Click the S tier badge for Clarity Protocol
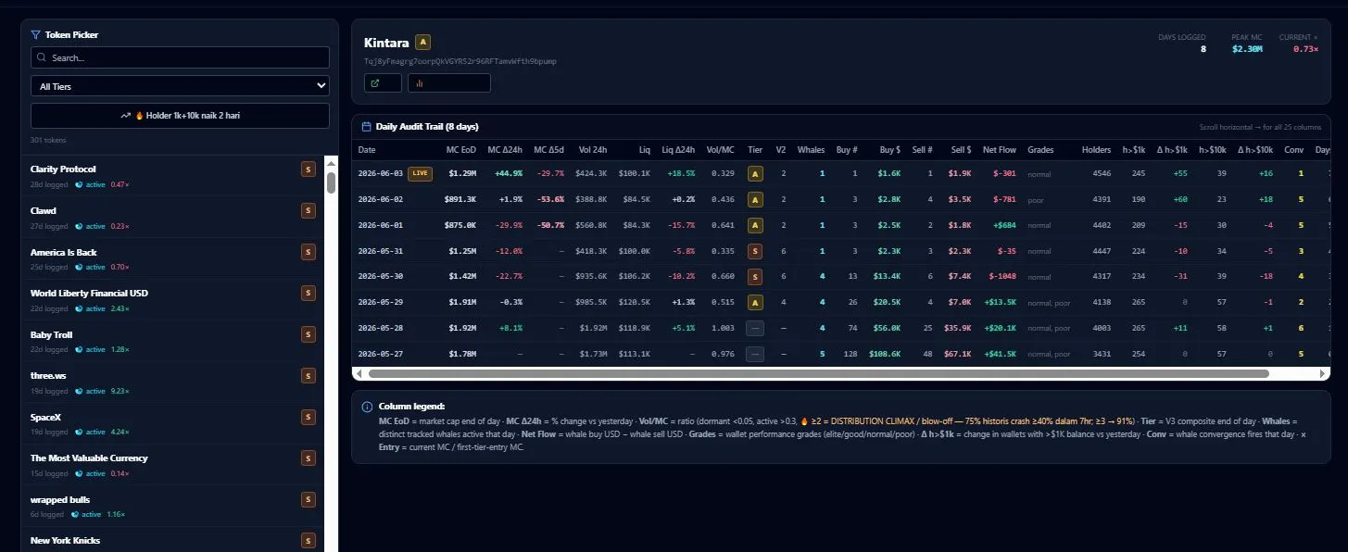This screenshot has height=552, width=1348. (309, 169)
